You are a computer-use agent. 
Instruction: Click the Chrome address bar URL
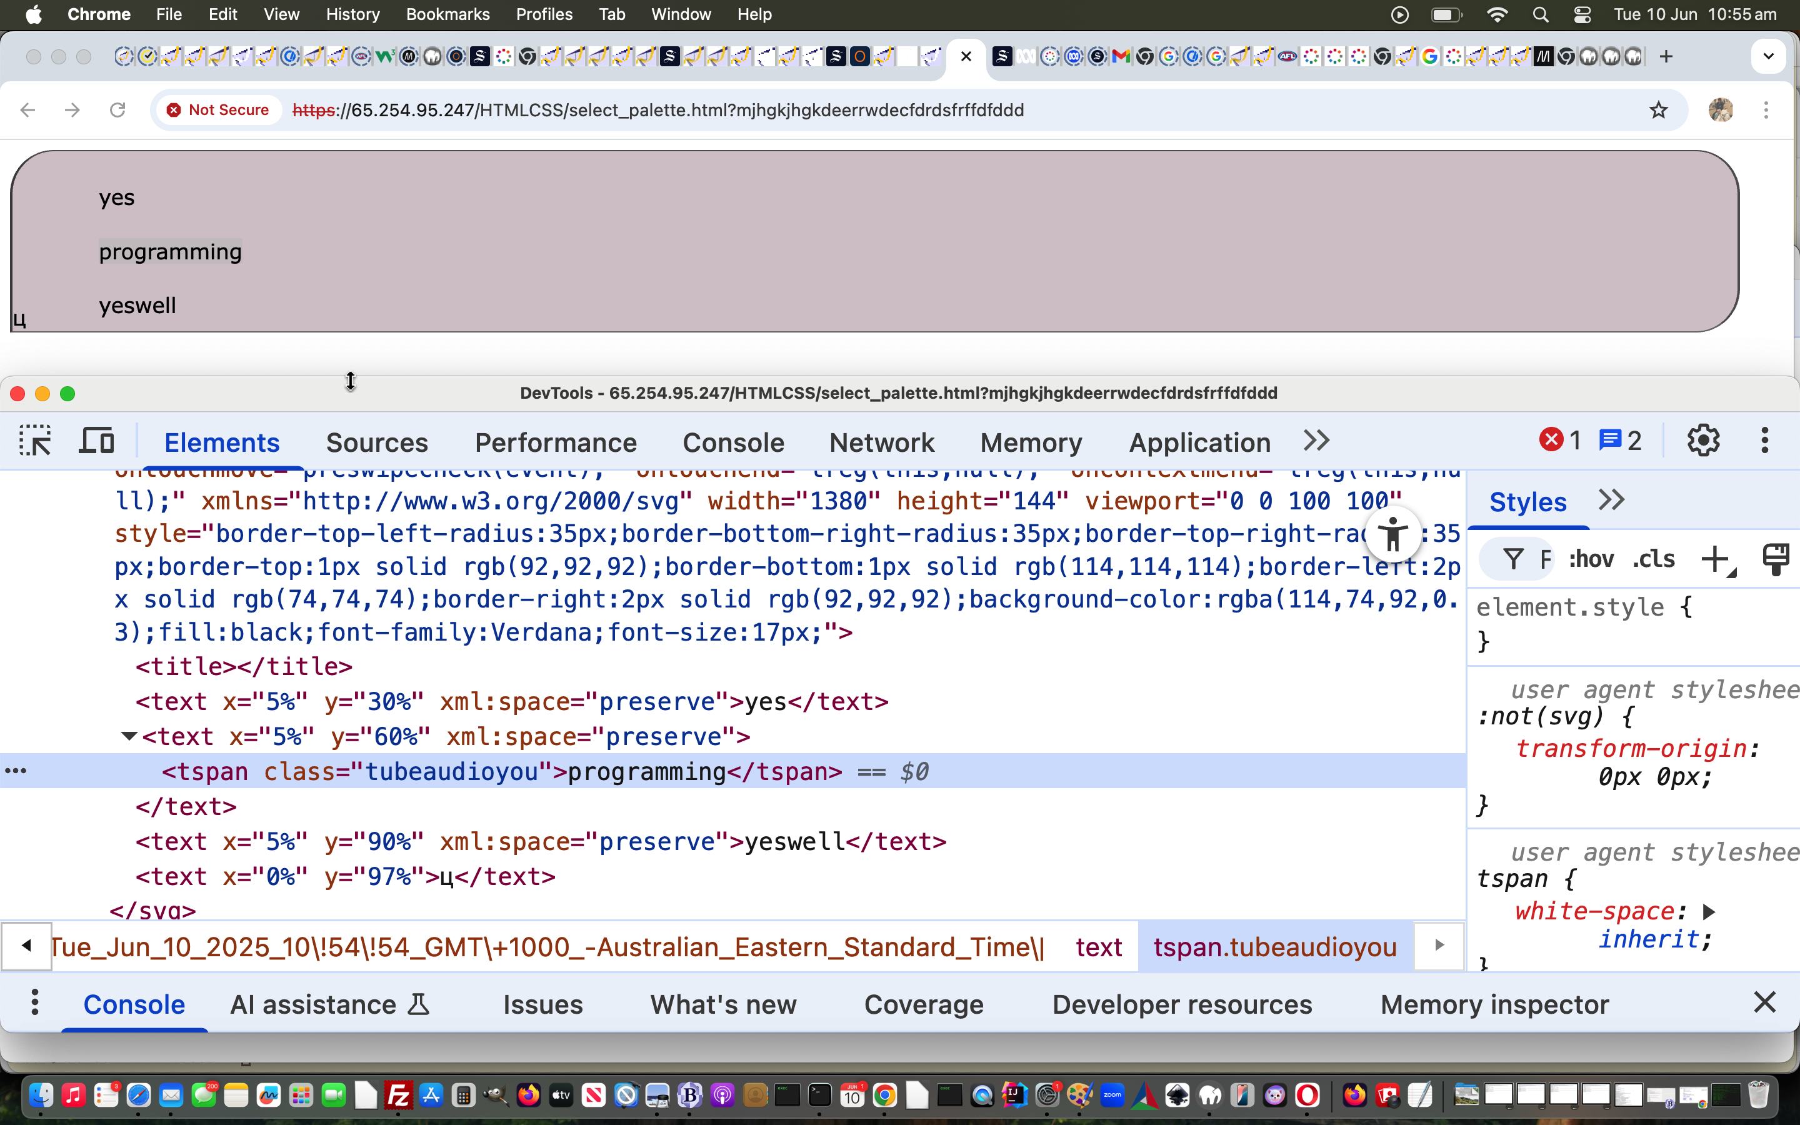pos(658,110)
